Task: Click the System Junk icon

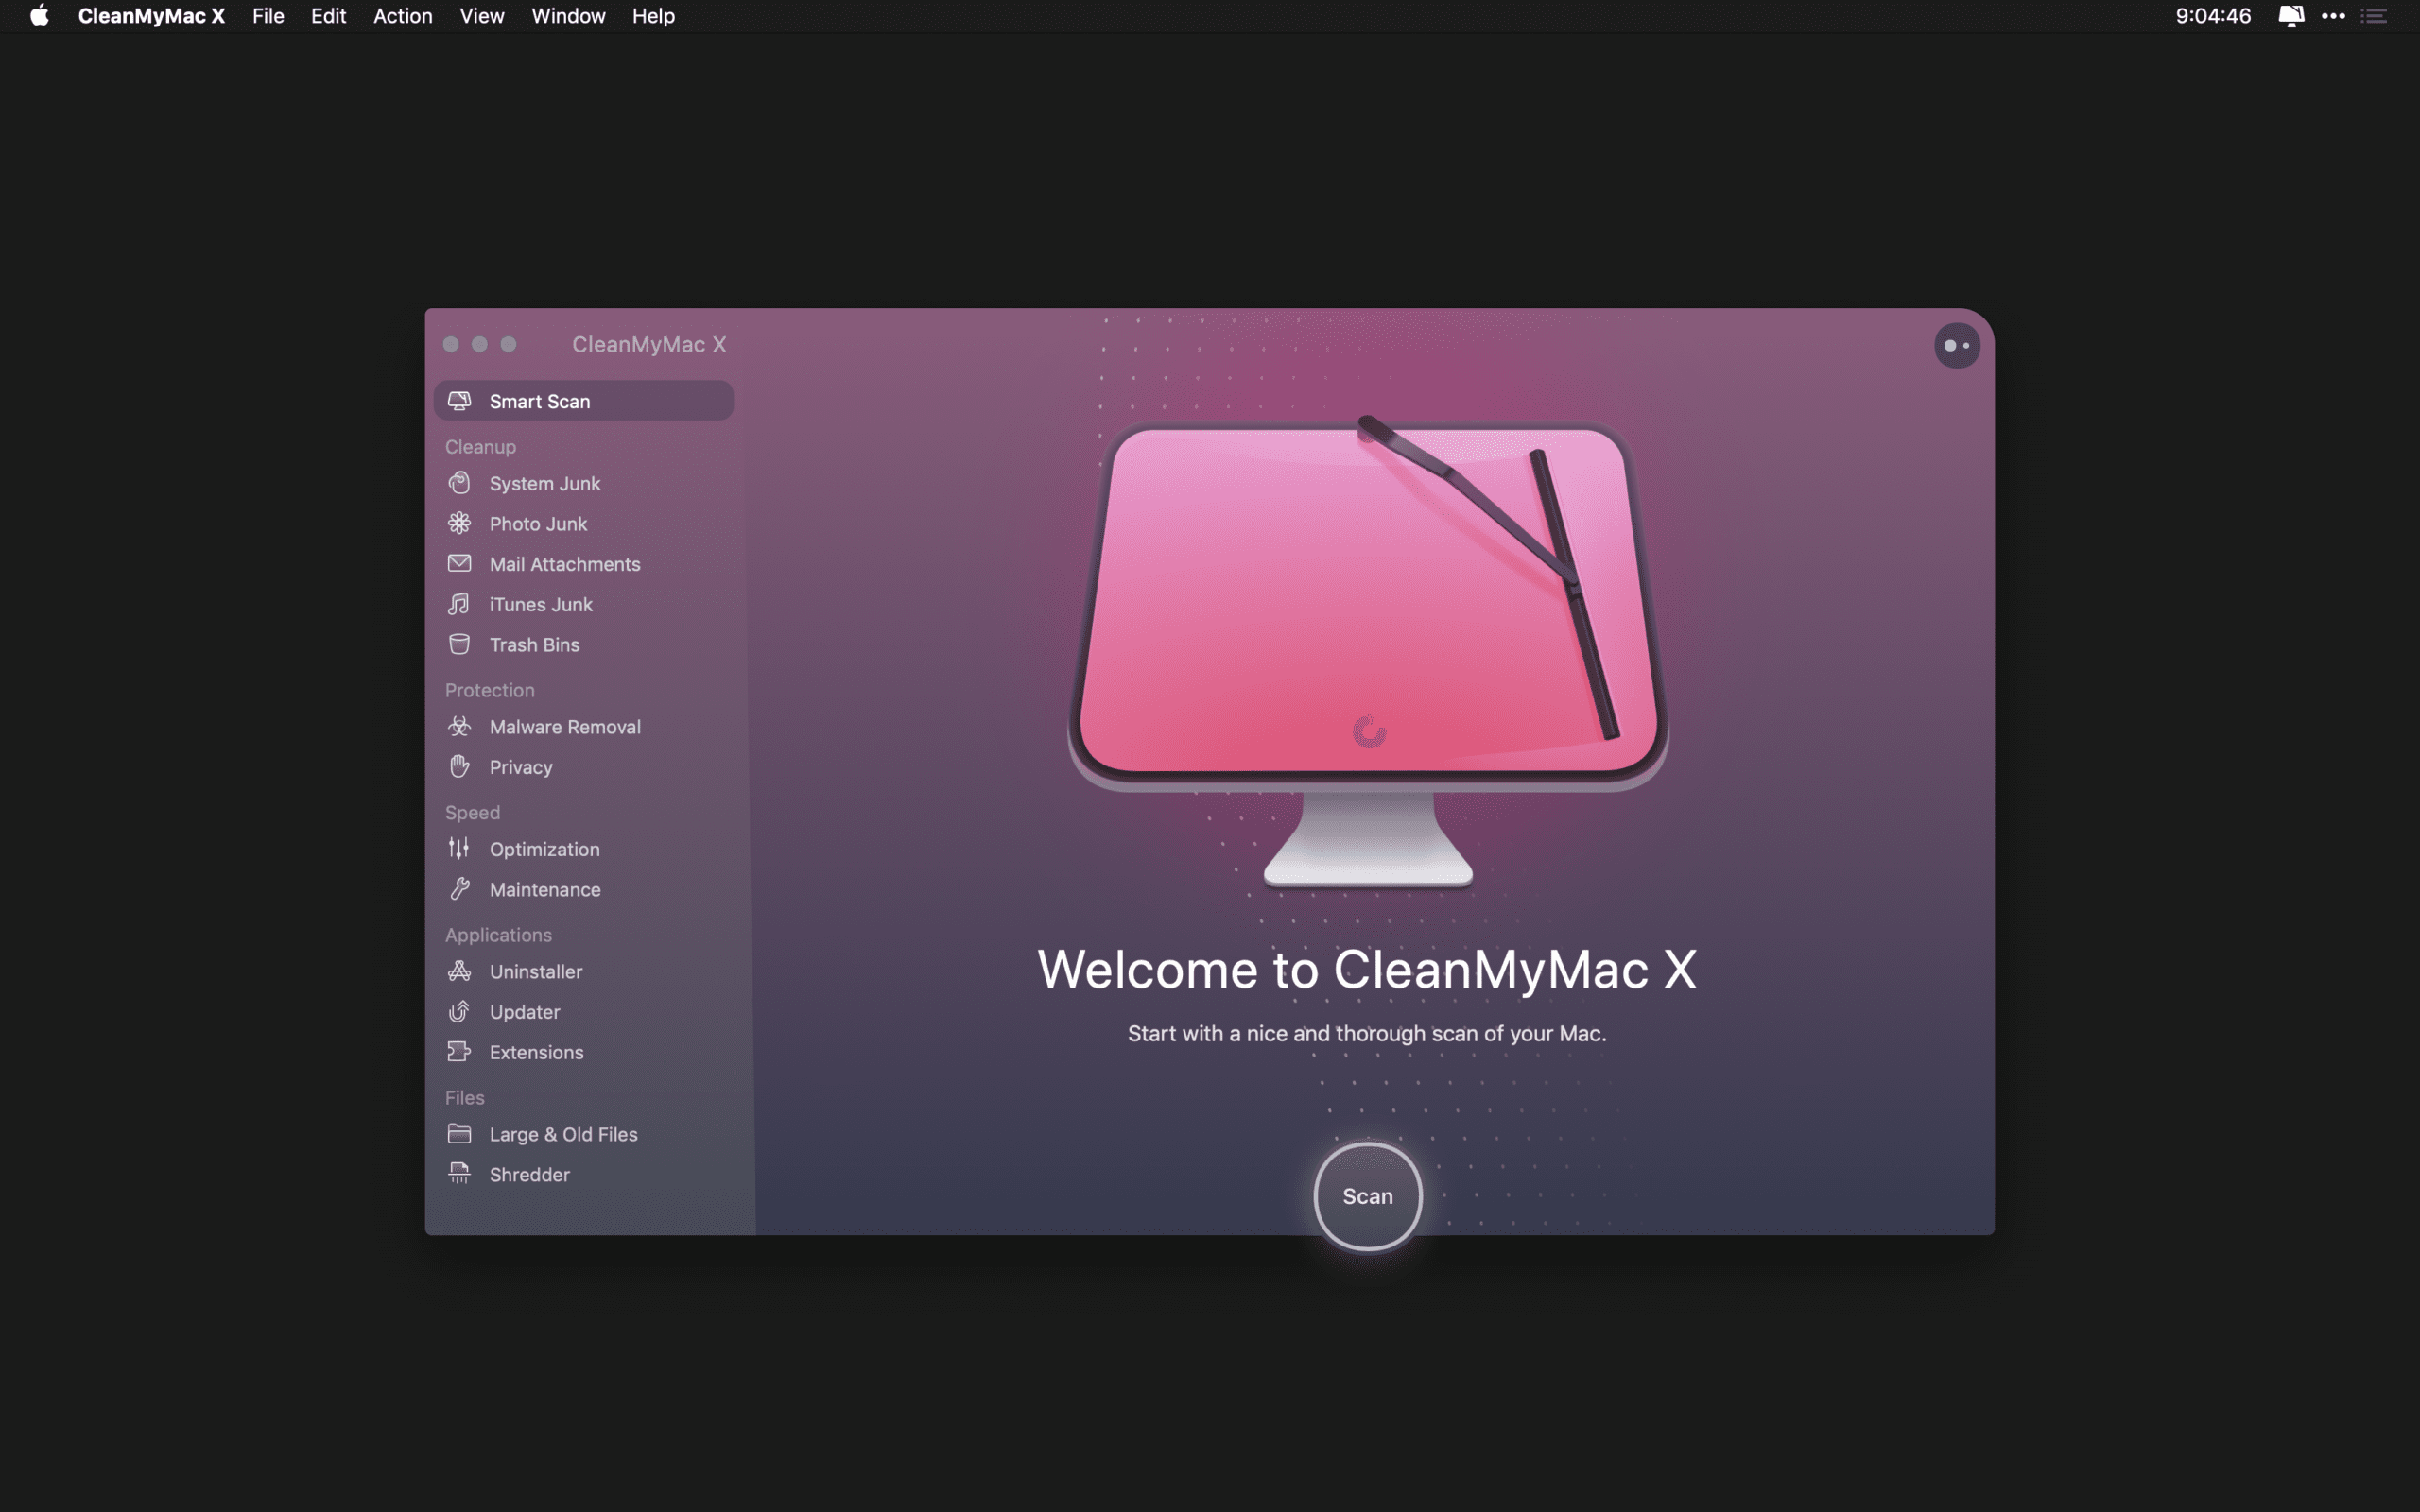Action: [459, 483]
